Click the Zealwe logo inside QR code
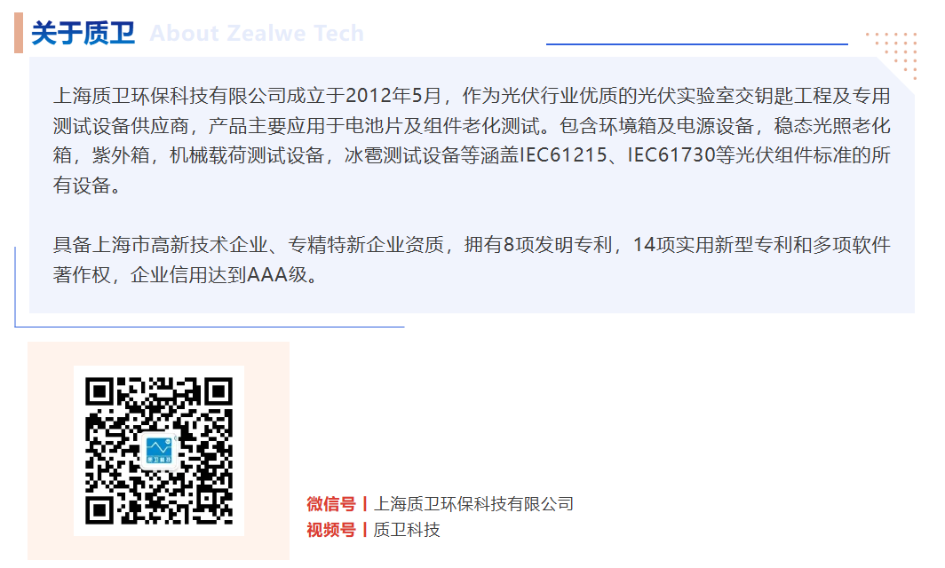This screenshot has width=945, height=568. [x=159, y=451]
